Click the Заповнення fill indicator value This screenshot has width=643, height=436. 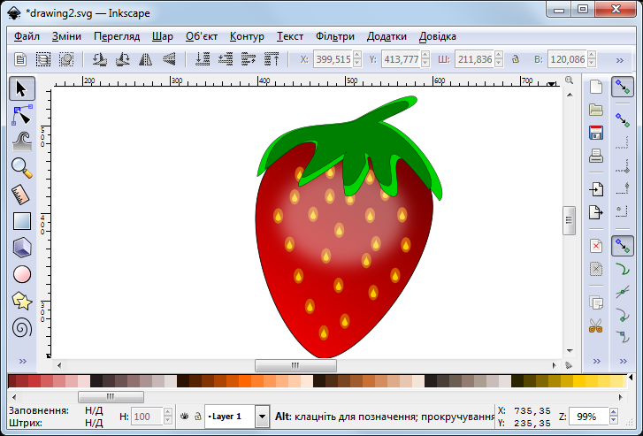coord(94,410)
